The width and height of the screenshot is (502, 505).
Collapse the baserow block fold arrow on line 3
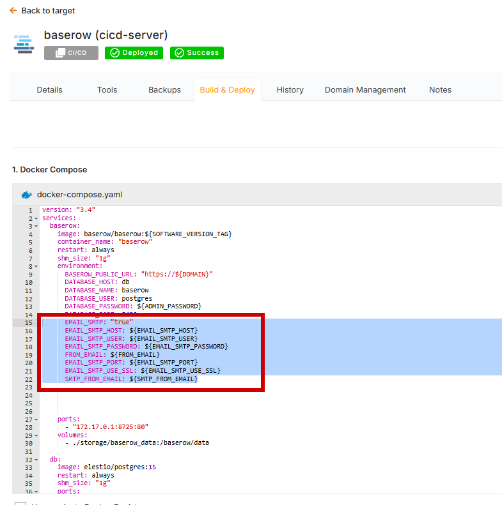click(36, 227)
